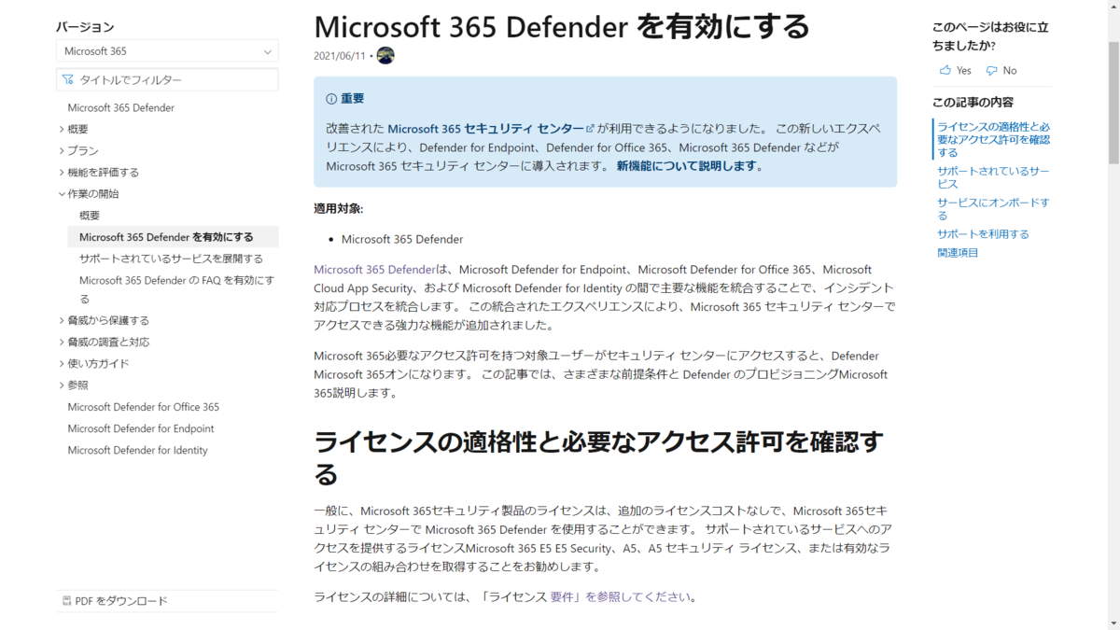Expand the 使い方ガイド section
This screenshot has height=630, width=1120.
pos(62,363)
